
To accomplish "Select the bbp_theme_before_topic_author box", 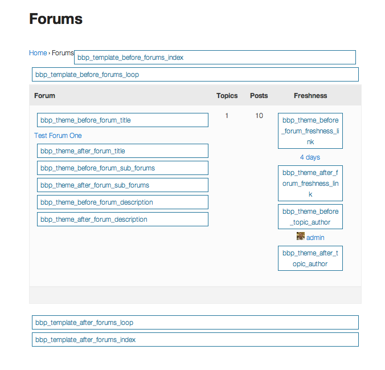I will [310, 217].
